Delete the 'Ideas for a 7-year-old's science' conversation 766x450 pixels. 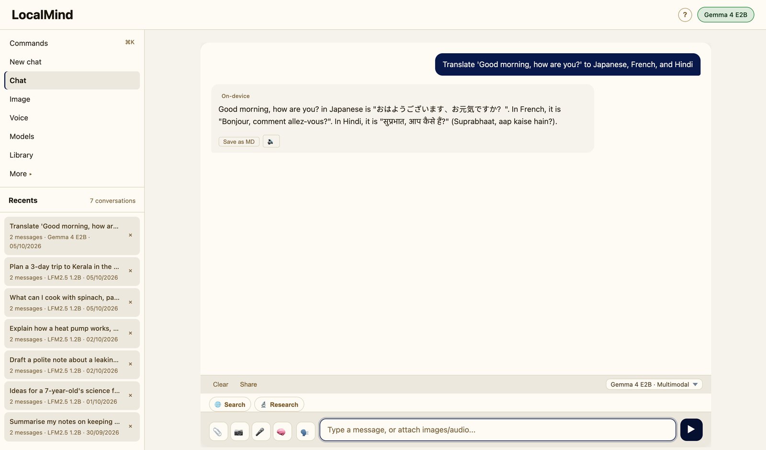(130, 395)
